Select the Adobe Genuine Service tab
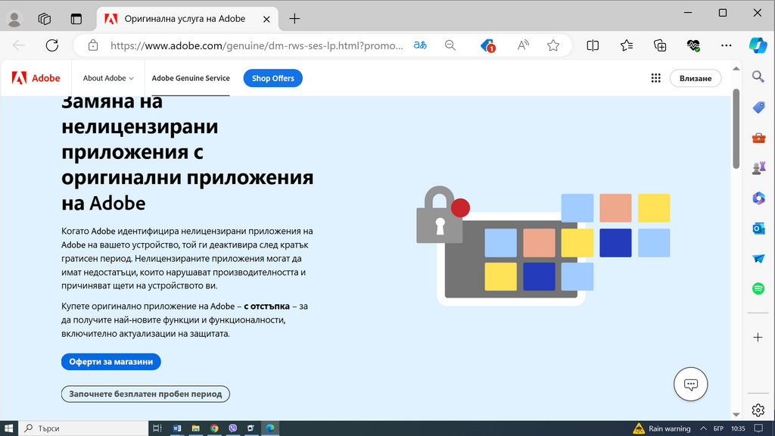The image size is (775, 436). pos(191,78)
